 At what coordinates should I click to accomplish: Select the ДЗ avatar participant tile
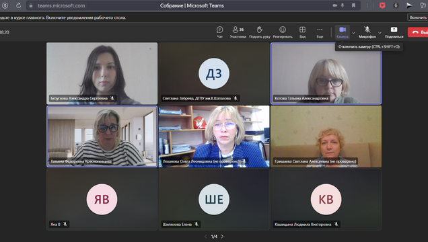point(214,73)
